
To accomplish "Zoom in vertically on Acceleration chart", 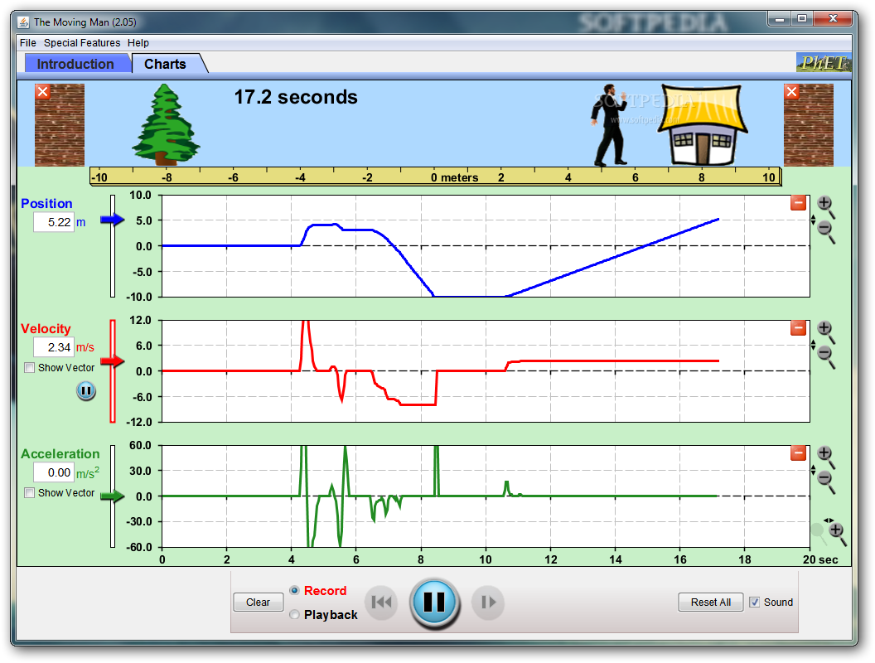I will click(x=826, y=456).
